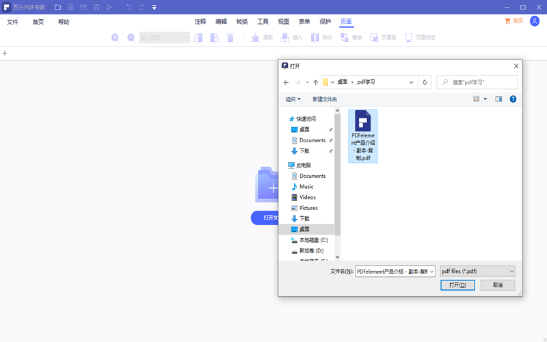Click the search pdf学习 input field
This screenshot has width=547, height=342.
[482, 82]
